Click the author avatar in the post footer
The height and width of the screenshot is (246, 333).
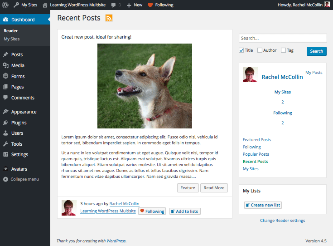pos(69,208)
